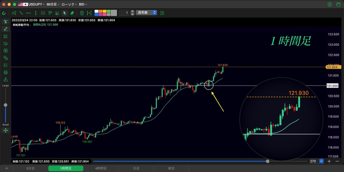Select the trend line drawing tool
Image resolution: width=344 pixels, height=172 pixels.
pos(21,13)
